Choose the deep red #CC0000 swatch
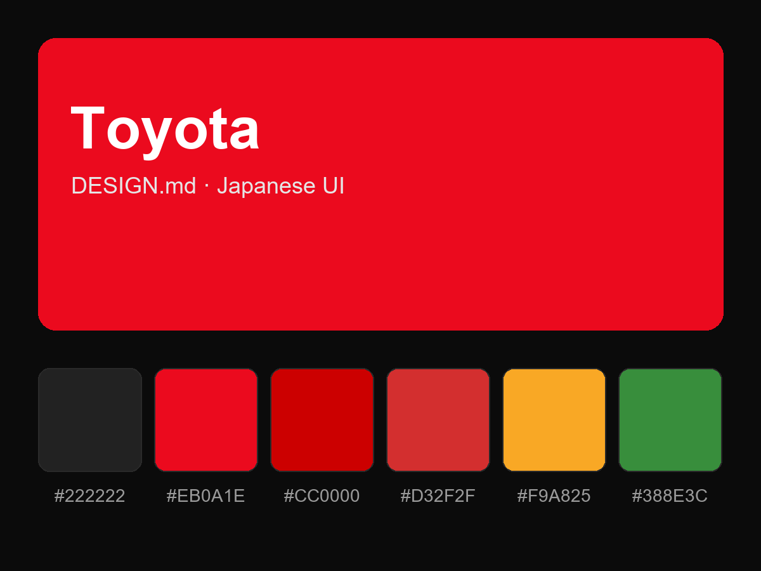Image resolution: width=761 pixels, height=571 pixels. [x=322, y=420]
